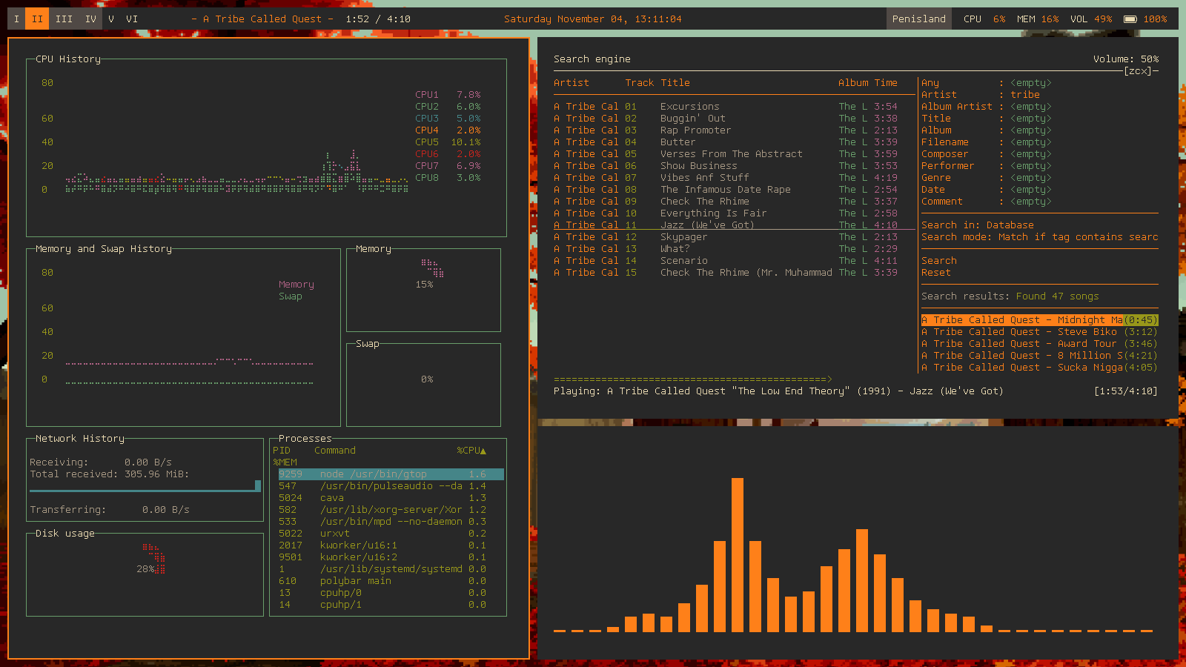
Task: Toggle Search in: Database option
Action: (x=977, y=225)
